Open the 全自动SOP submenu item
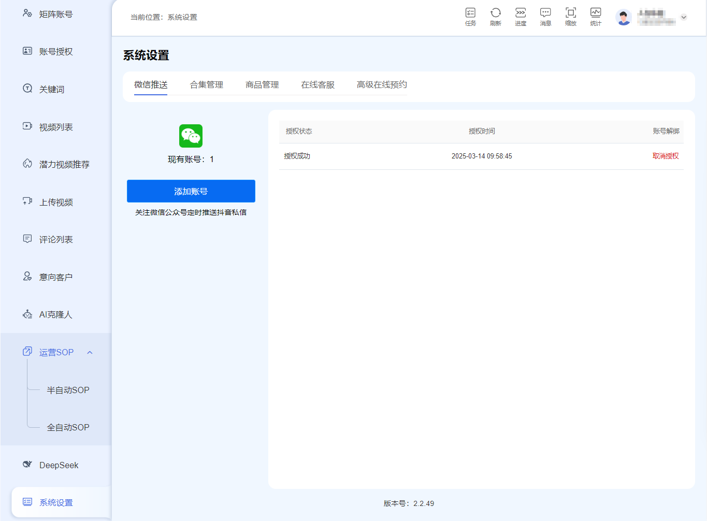 [x=68, y=427]
